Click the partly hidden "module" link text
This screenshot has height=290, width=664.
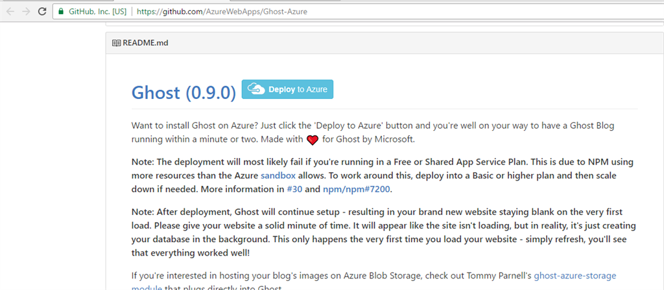148,287
